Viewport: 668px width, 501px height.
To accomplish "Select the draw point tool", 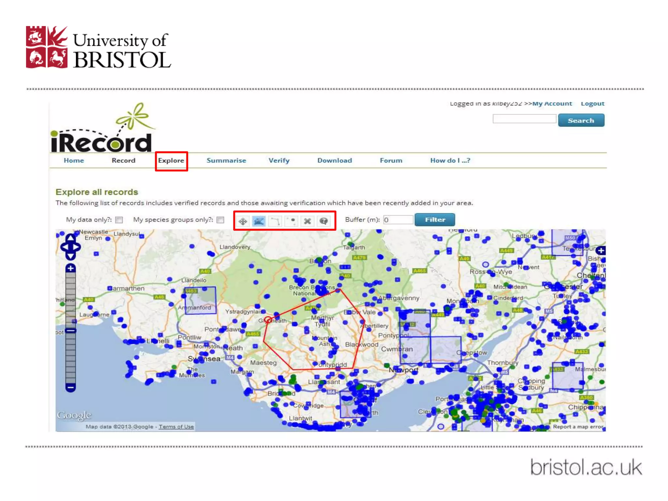I will [291, 221].
